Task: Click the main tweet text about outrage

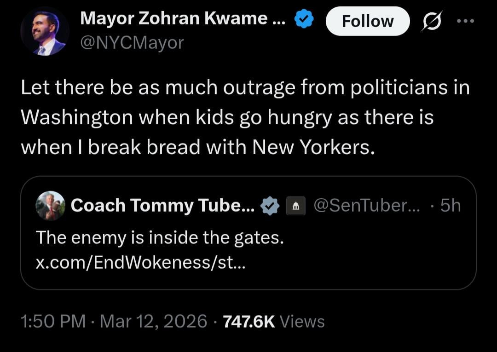Action: click(244, 117)
